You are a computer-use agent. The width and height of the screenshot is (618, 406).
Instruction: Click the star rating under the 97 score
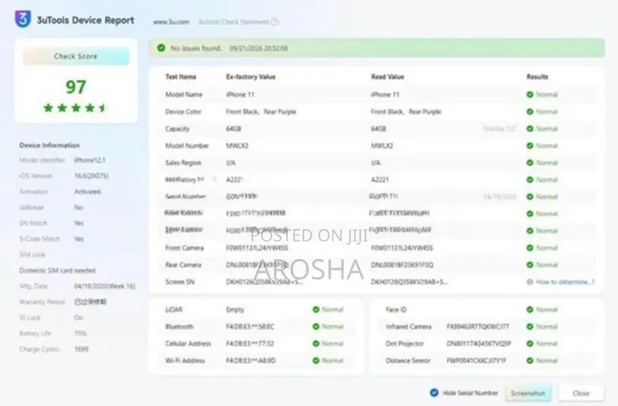[x=75, y=108]
